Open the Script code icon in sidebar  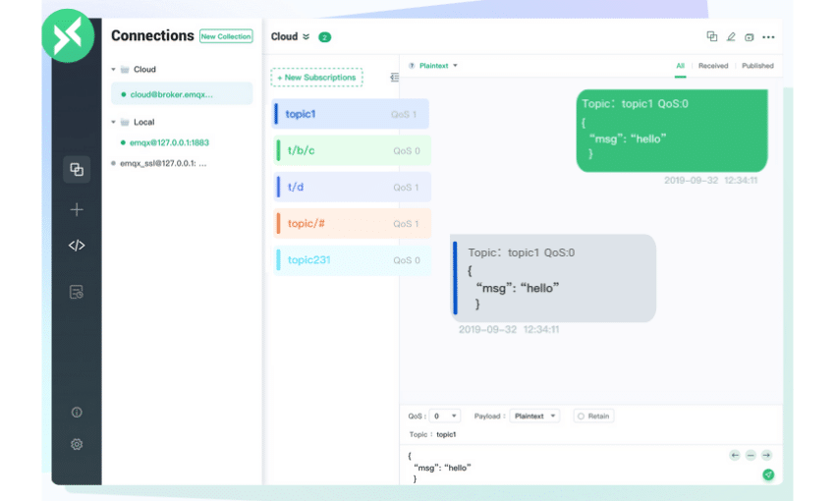77,246
